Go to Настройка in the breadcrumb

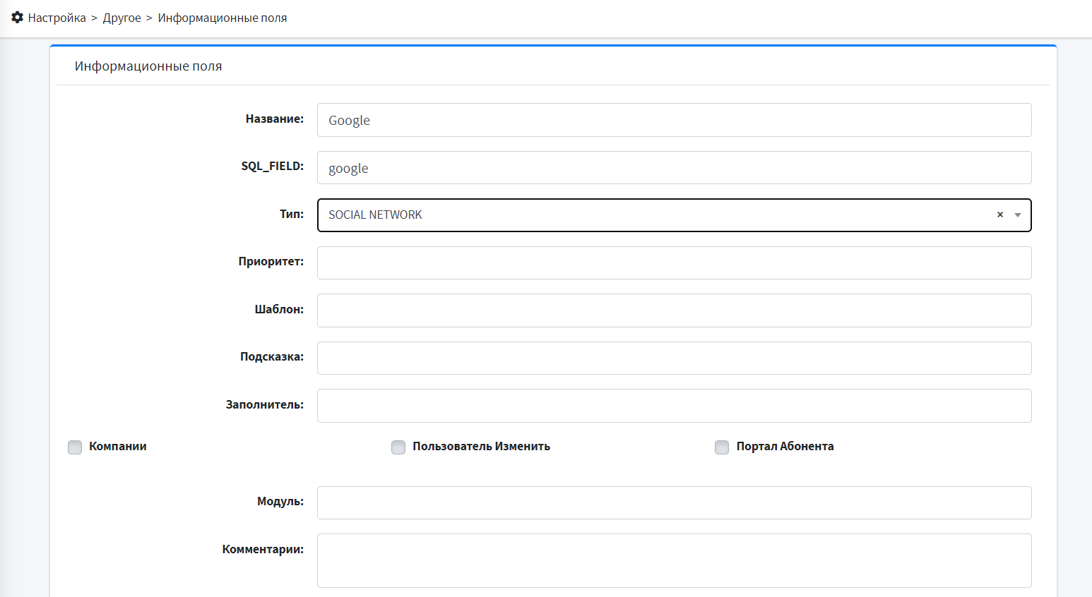pos(57,18)
